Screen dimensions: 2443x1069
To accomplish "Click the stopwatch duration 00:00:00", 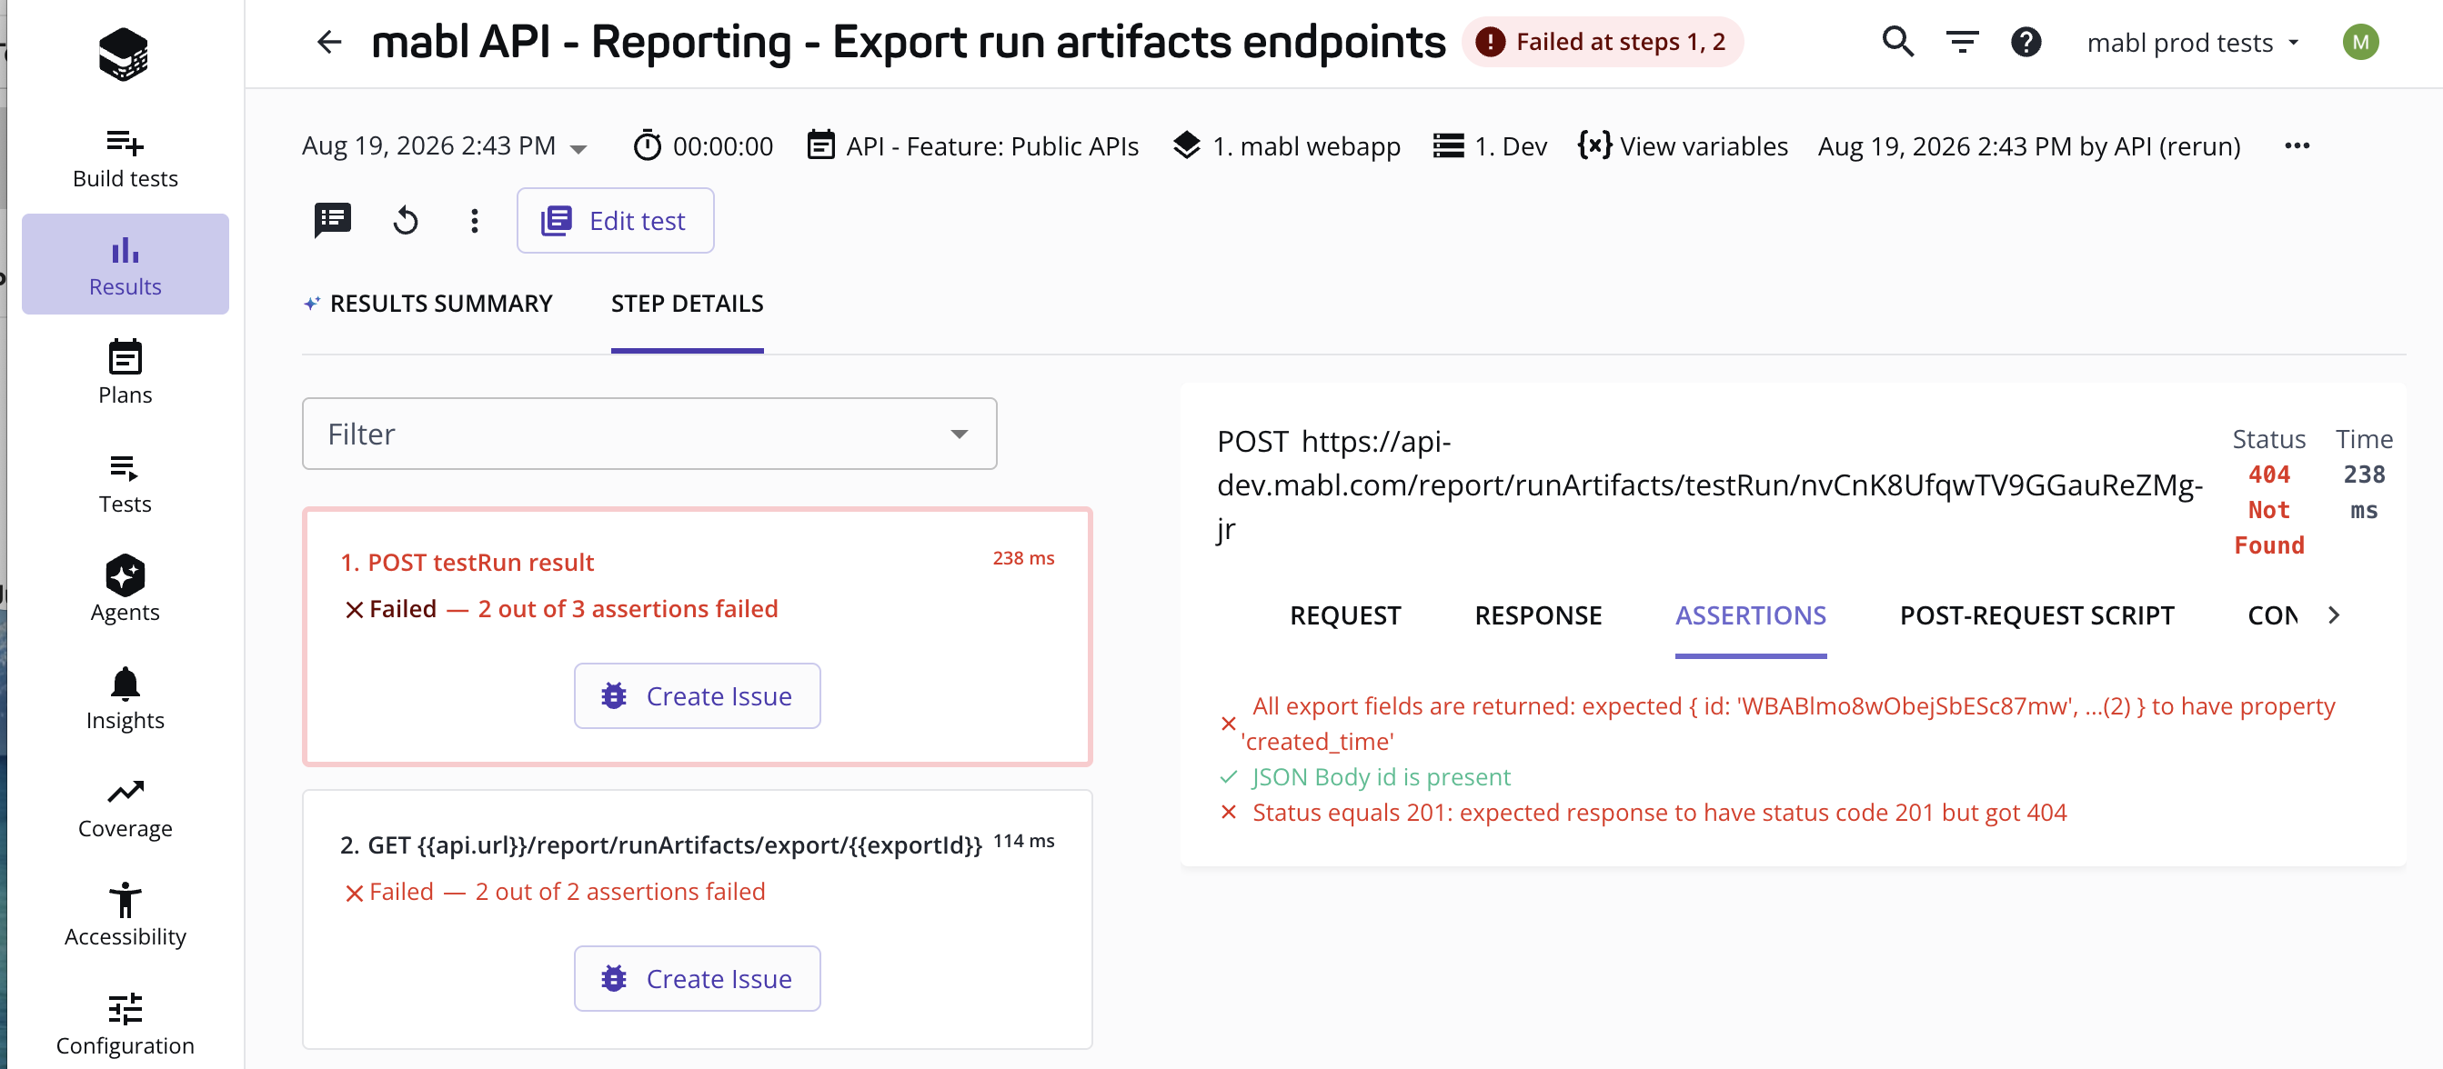I will [704, 146].
